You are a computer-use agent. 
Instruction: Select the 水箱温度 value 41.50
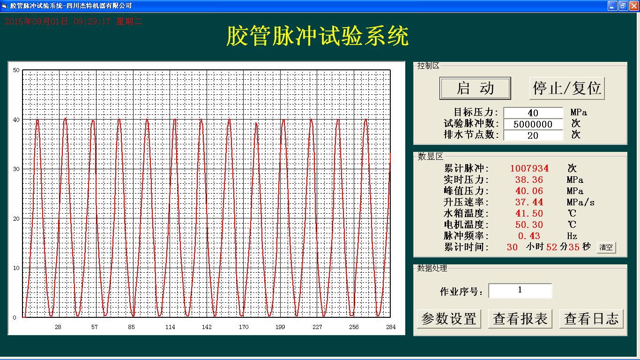(529, 213)
